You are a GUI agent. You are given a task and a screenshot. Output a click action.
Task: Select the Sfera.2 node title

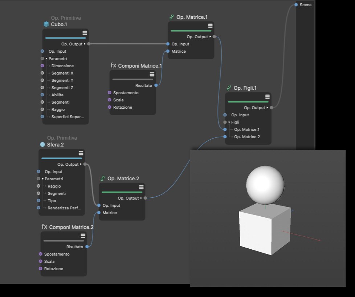click(55, 145)
